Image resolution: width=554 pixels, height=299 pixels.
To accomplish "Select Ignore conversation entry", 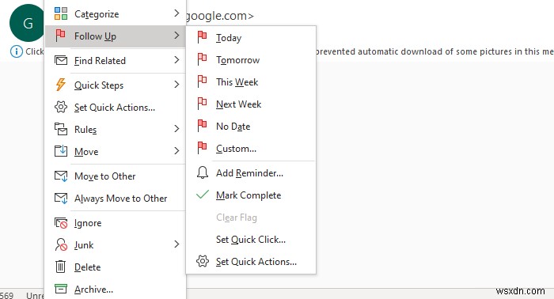I will tap(116, 223).
